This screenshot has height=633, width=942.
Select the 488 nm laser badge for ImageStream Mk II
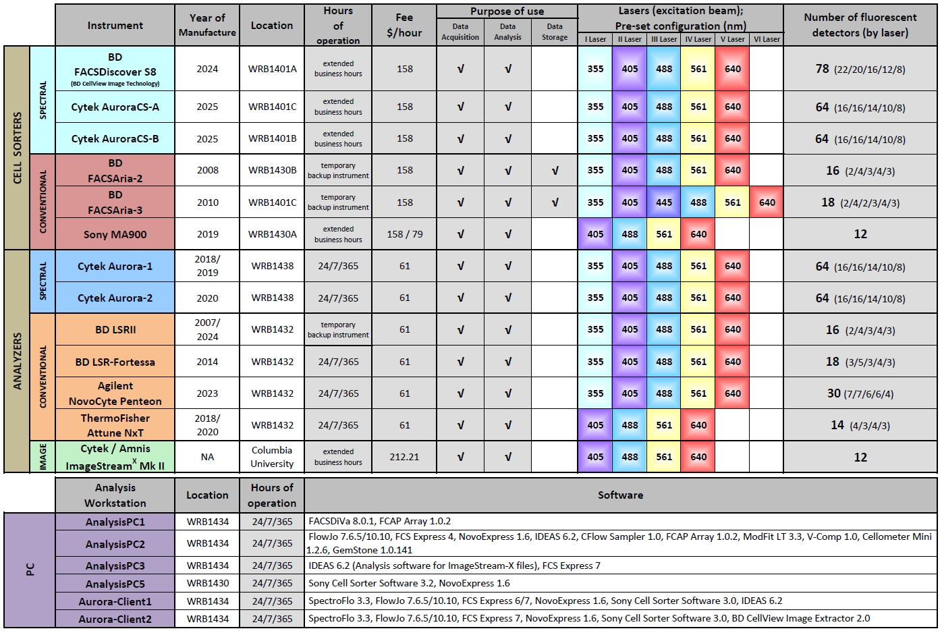(628, 456)
